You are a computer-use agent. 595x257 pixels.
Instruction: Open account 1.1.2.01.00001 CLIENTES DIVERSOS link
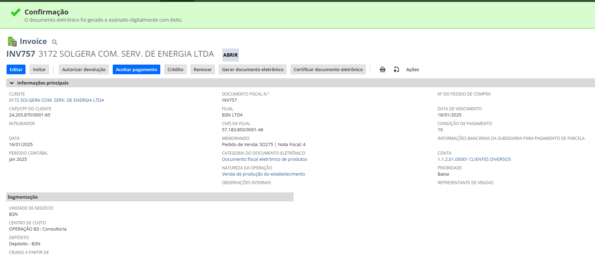coord(474,159)
